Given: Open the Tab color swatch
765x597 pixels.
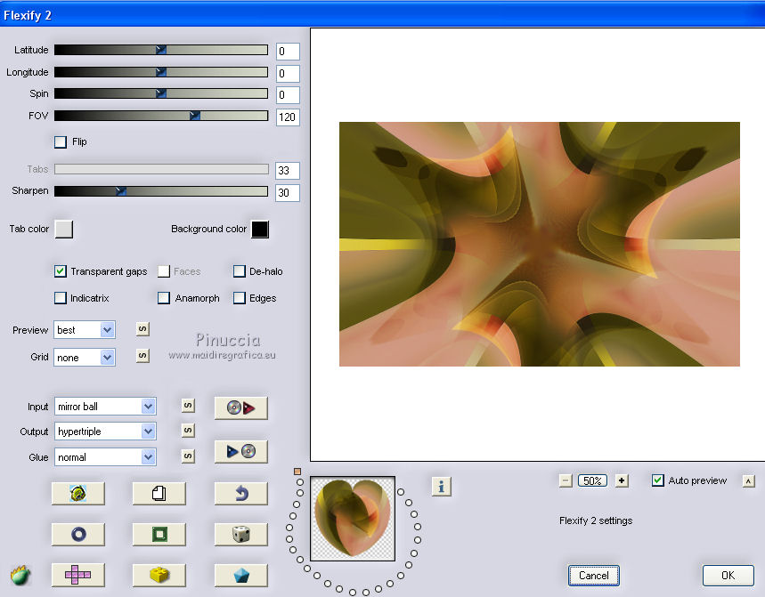Looking at the screenshot, I should 64,229.
